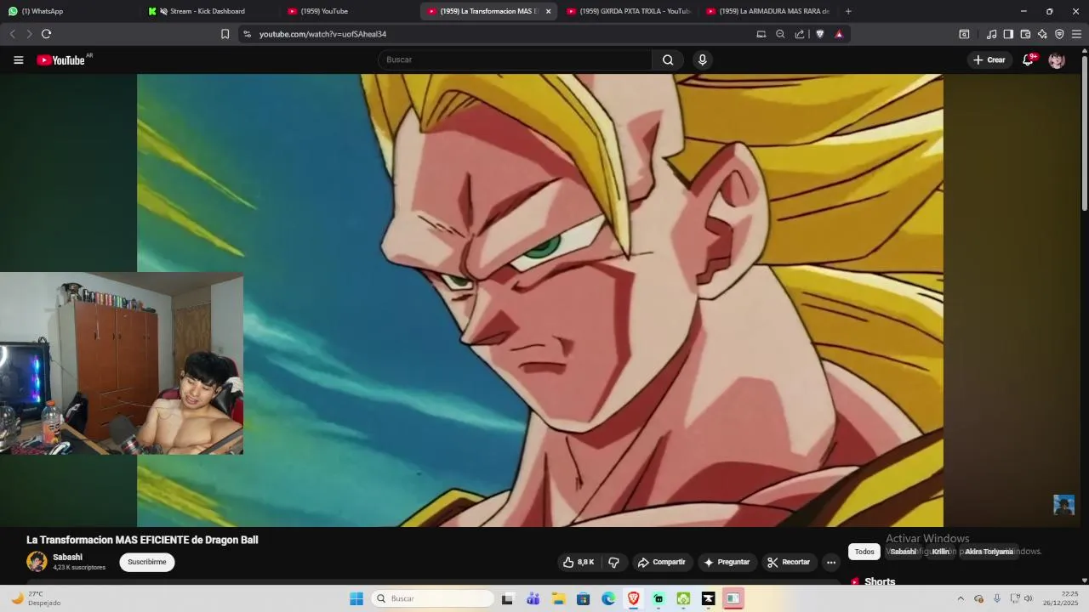Open more actions three-dot menu under video

(831, 562)
